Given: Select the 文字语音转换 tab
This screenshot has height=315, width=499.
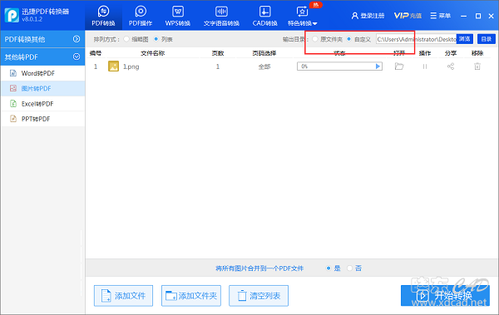Looking at the screenshot, I should tap(221, 16).
